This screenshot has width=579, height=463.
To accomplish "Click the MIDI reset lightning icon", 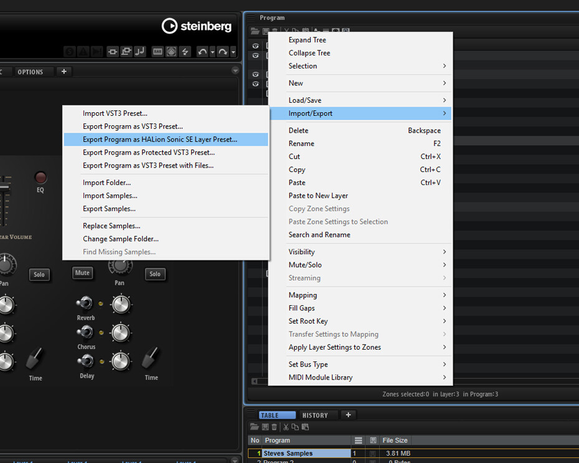I will pyautogui.click(x=185, y=52).
